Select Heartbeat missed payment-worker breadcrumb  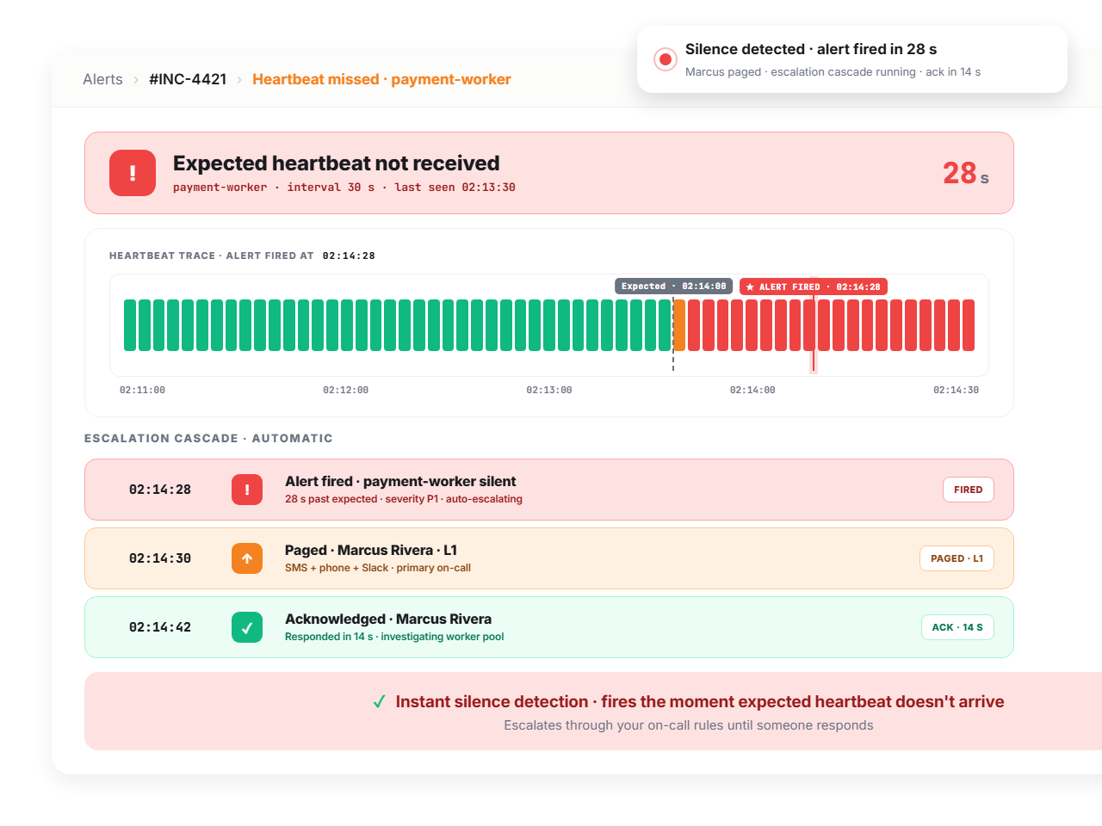(381, 79)
